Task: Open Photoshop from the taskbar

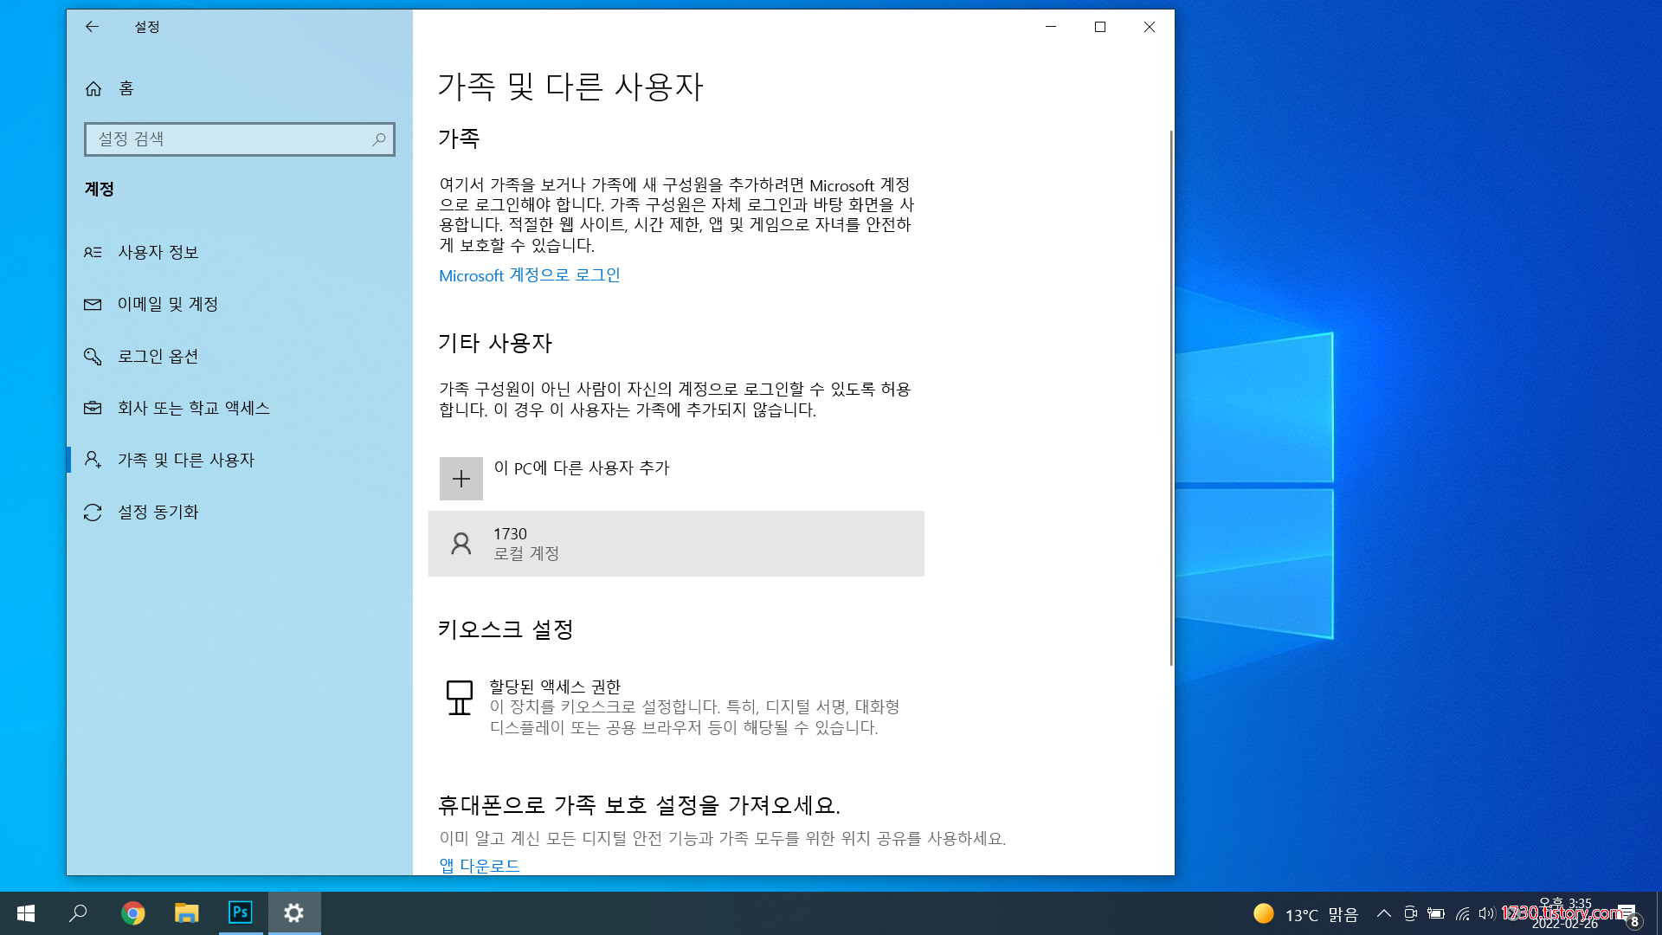Action: pyautogui.click(x=240, y=912)
